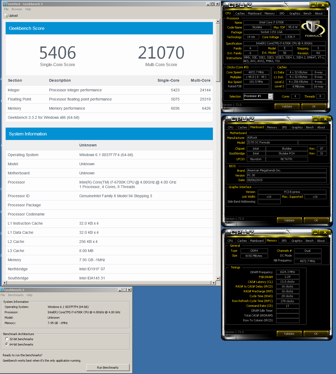Click the Core Voltage value 1.536 V

coord(290,37)
